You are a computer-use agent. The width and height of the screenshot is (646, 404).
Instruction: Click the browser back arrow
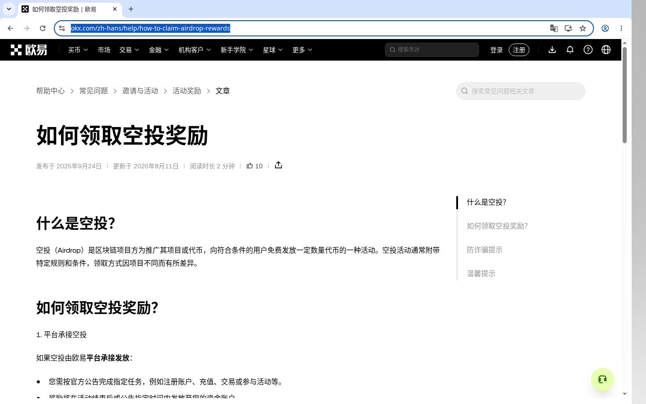pos(10,28)
